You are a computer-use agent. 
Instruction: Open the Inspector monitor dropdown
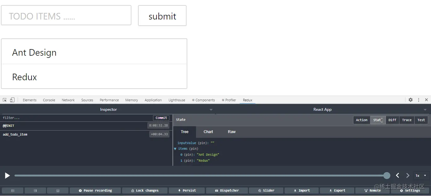click(108, 109)
